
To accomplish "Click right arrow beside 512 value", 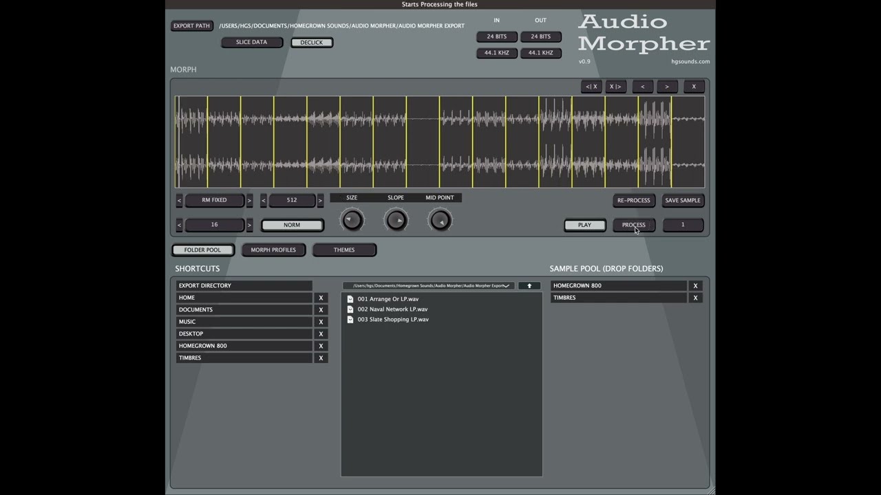I will coord(320,200).
